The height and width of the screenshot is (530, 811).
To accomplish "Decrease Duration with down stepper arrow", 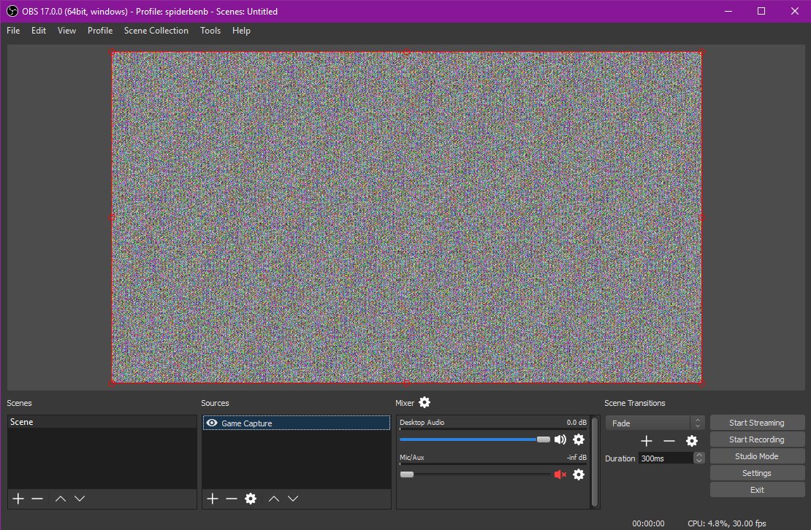I will pyautogui.click(x=699, y=461).
